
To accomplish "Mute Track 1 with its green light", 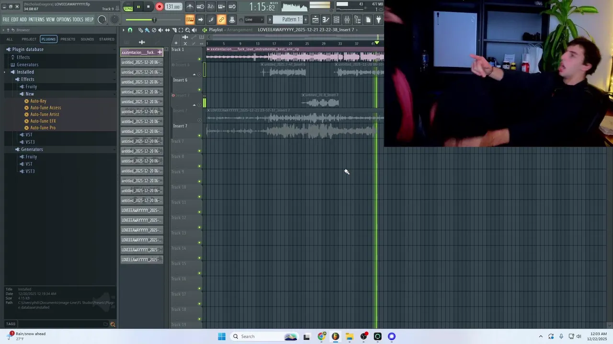I will pos(200,59).
